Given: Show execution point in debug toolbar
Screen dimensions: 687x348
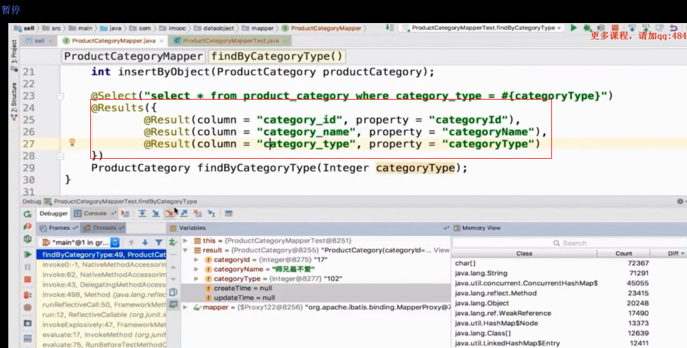Looking at the screenshot, I should click(125, 214).
